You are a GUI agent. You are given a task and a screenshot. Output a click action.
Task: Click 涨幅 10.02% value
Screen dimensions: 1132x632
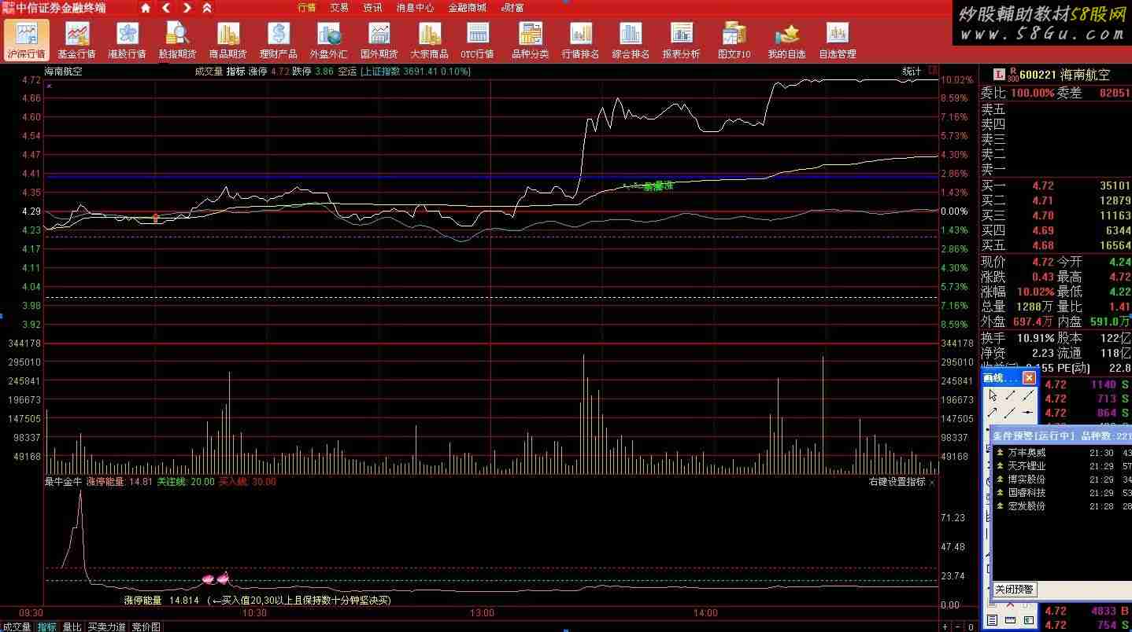[x=1034, y=292]
